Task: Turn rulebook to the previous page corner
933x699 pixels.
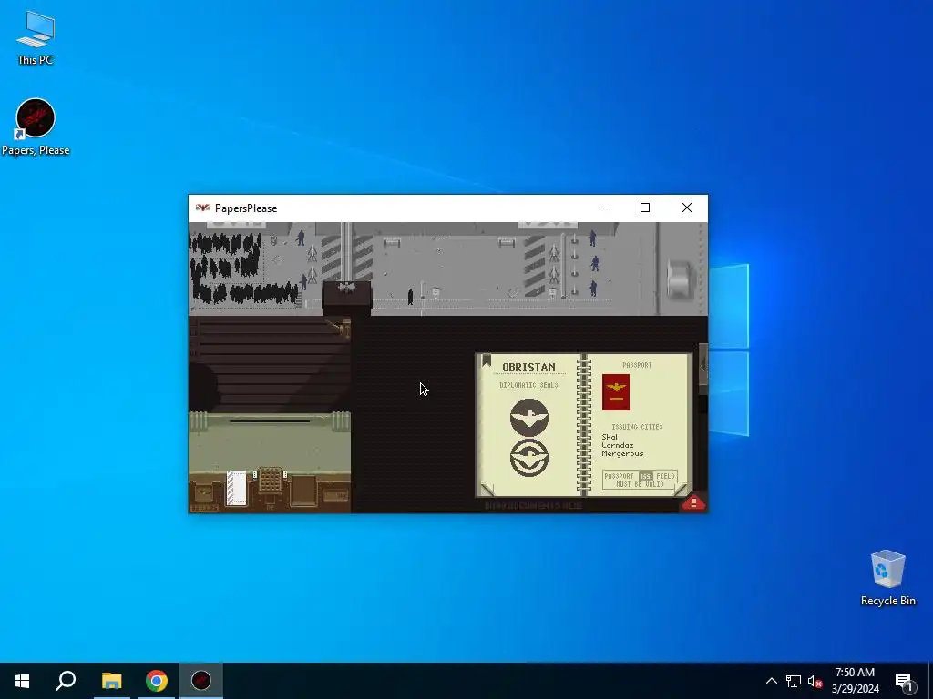Action: pos(487,489)
